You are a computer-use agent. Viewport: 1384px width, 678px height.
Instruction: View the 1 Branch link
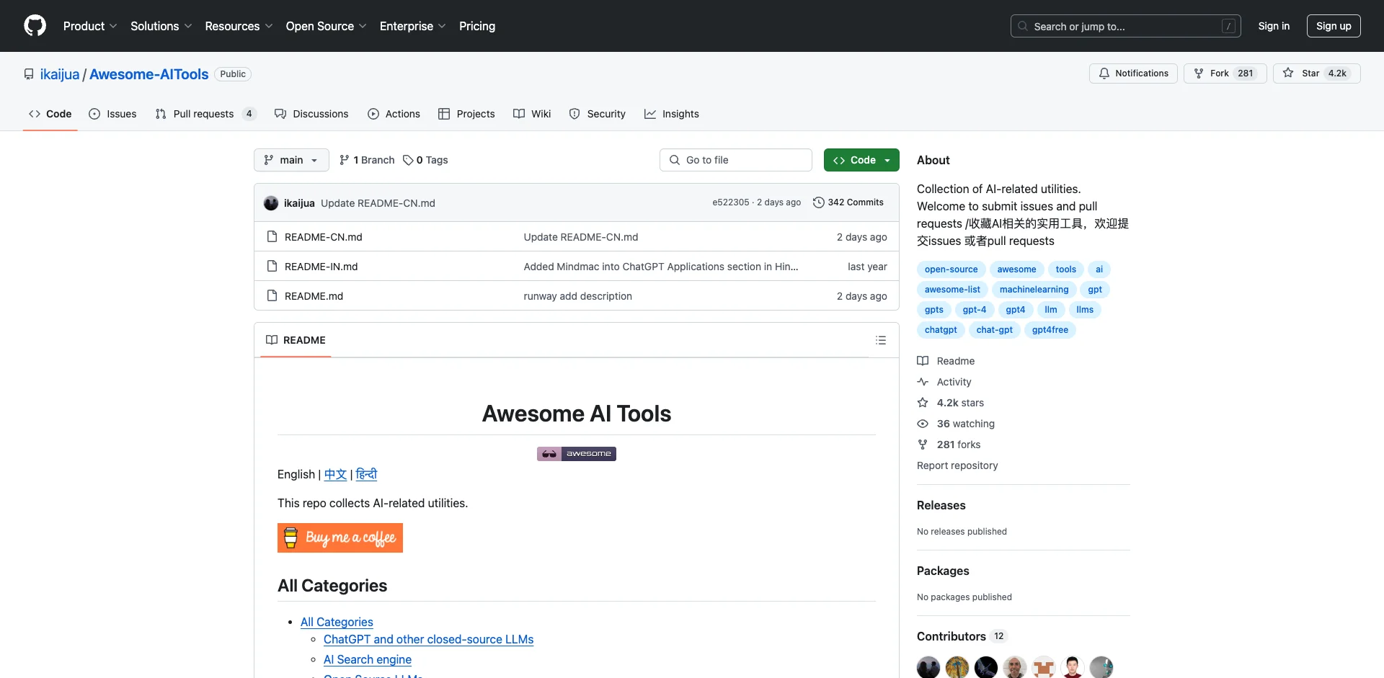click(367, 160)
